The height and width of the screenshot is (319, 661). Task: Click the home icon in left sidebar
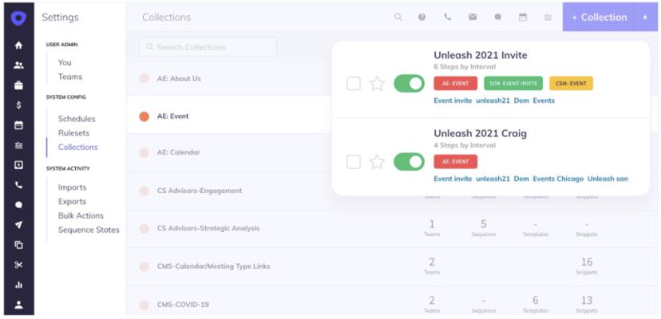click(x=18, y=45)
